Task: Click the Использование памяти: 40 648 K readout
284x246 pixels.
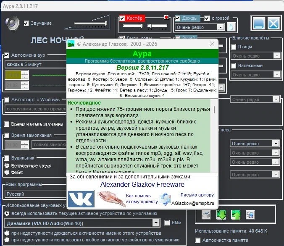Action: [231, 231]
